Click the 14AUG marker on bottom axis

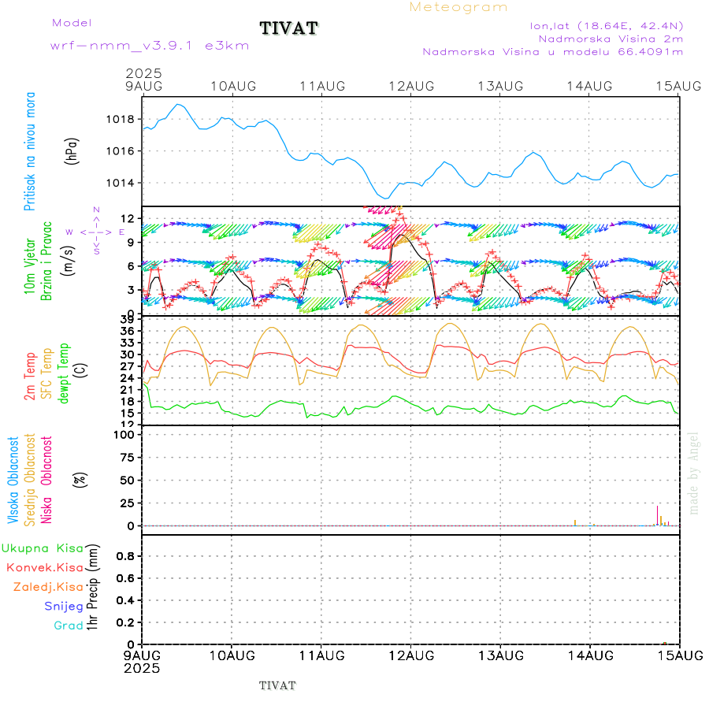tap(589, 655)
